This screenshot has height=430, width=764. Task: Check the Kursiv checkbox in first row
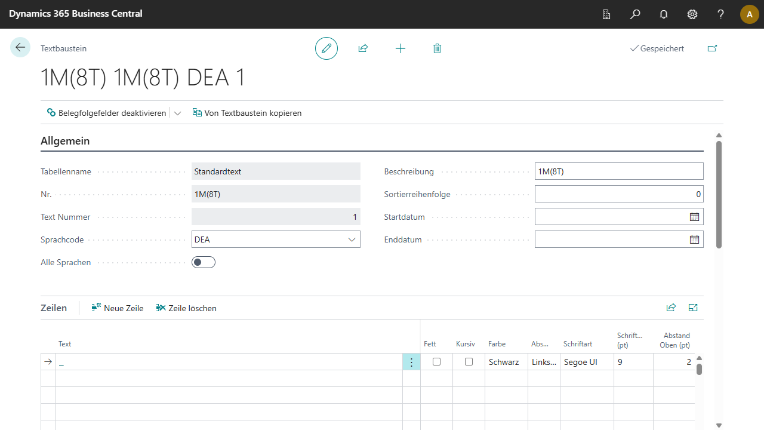pyautogui.click(x=469, y=362)
